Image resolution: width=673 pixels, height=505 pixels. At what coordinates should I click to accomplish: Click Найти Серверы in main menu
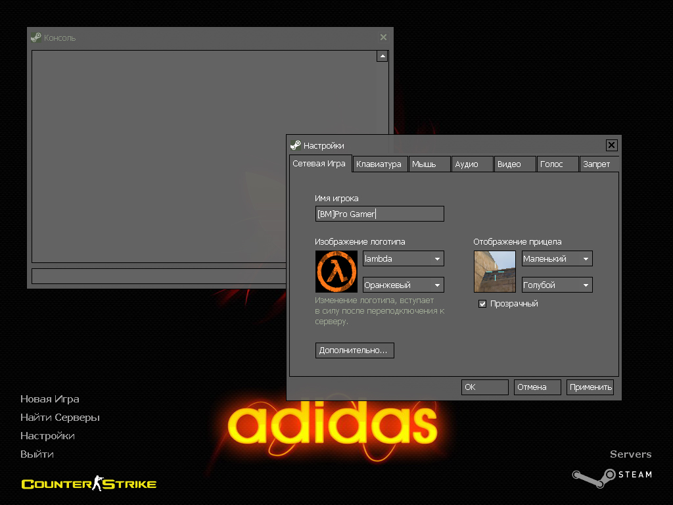[x=60, y=418]
